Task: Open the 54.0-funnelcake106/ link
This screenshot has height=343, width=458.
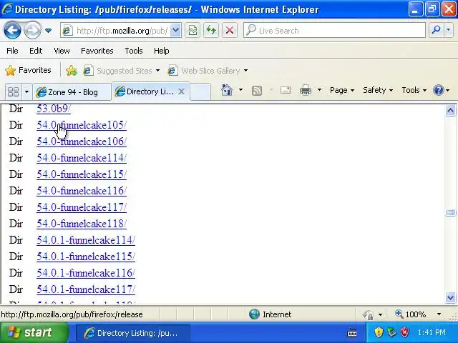Action: click(82, 141)
